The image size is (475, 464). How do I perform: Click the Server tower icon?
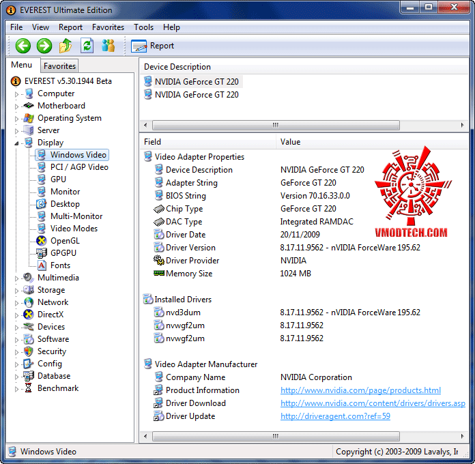29,130
